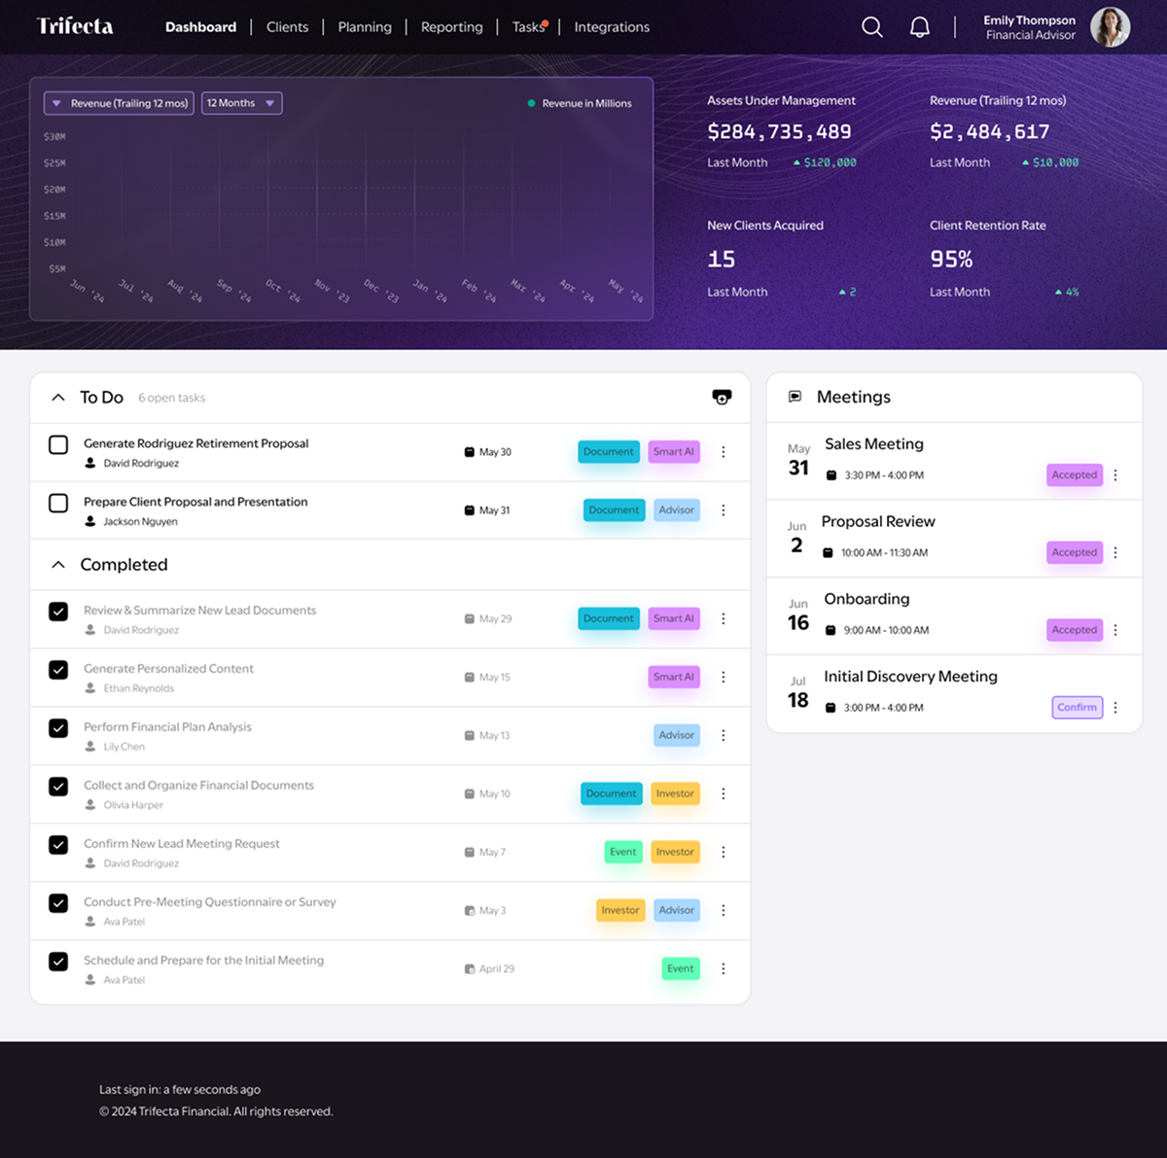Click Investor tag on Pre-Meeting Questionnaire row
Screen dimensions: 1167x1158
pos(620,910)
